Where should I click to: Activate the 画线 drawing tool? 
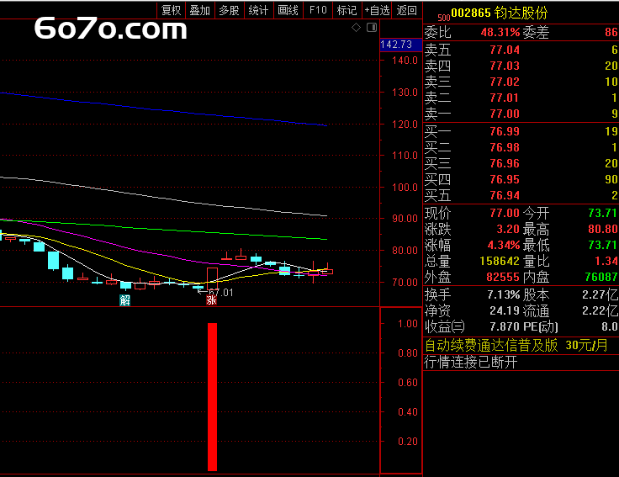(288, 10)
